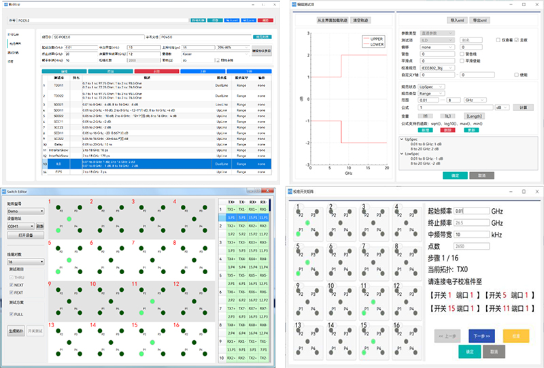The height and width of the screenshot is (368, 544).
Task: Click the 起始频率 input field
Action: 471,212
